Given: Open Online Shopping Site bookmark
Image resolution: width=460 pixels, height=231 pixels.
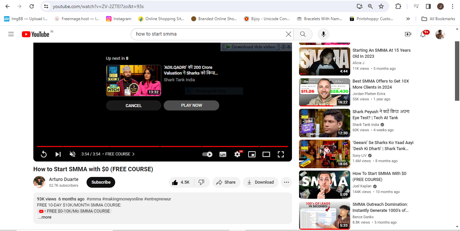Looking at the screenshot, I should tap(161, 19).
